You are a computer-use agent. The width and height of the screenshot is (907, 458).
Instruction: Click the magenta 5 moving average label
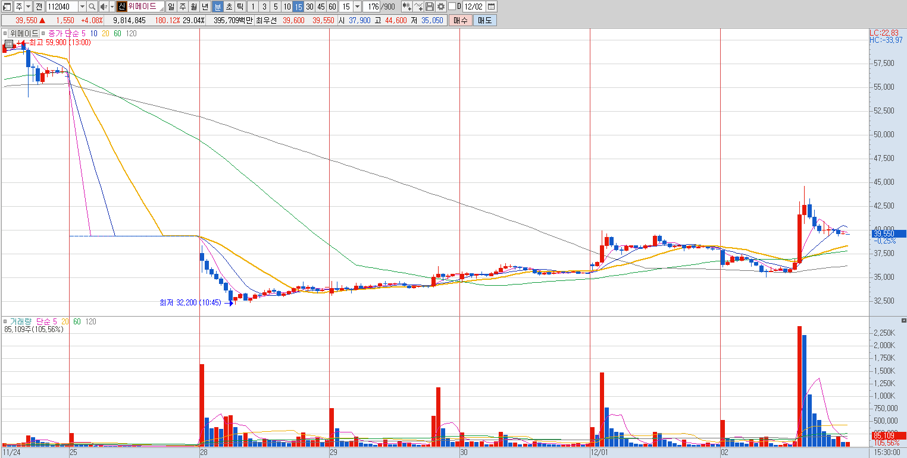(84, 33)
